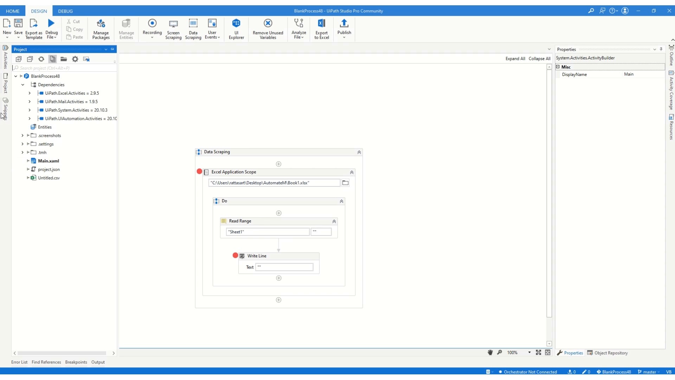Expand the .screenshots folder
Image resolution: width=675 pixels, height=380 pixels.
coord(22,135)
